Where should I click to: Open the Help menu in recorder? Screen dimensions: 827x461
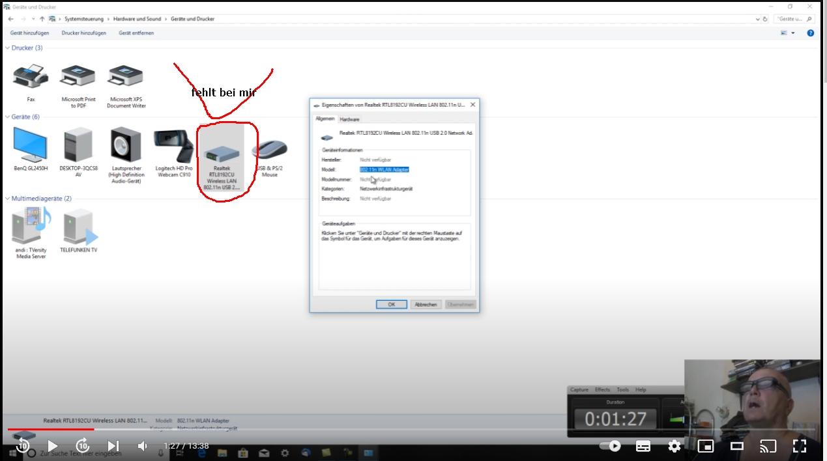pos(641,389)
